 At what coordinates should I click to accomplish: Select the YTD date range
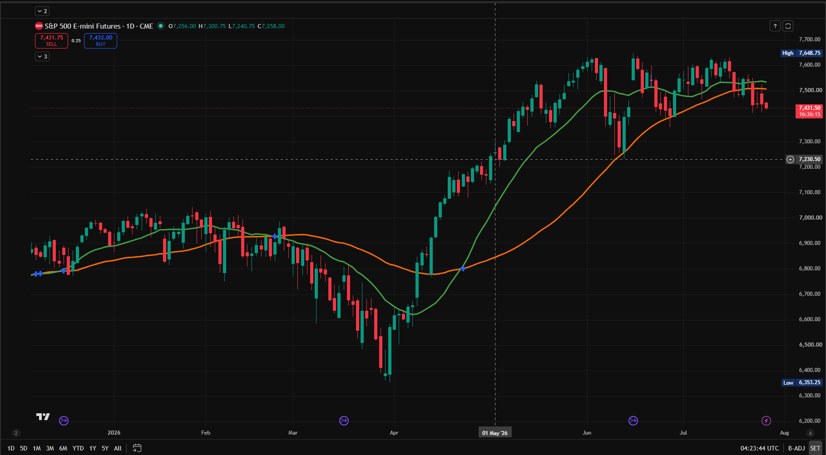point(78,448)
